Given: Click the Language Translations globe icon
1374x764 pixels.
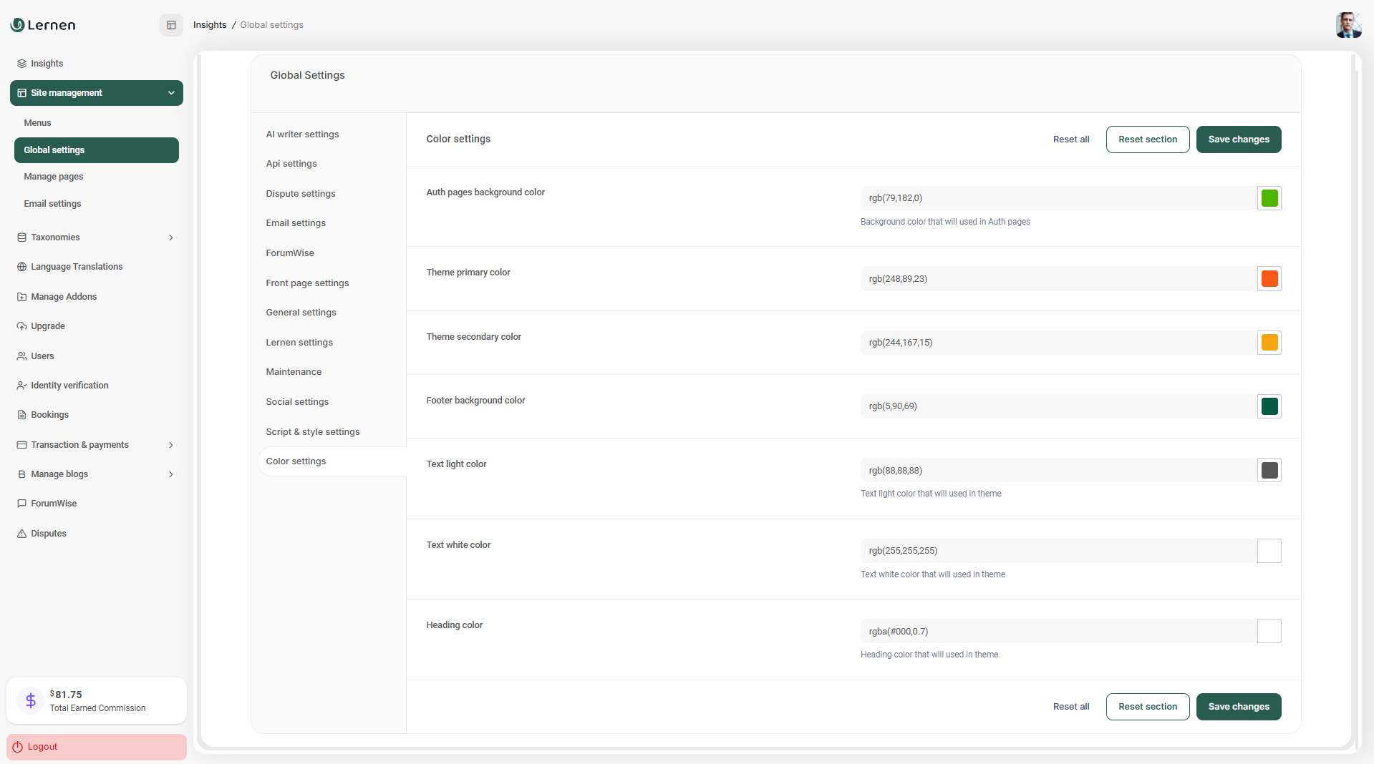Looking at the screenshot, I should point(21,267).
